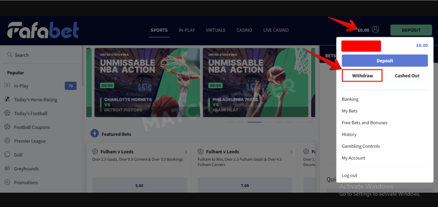Open LIVE CASINO tab
This screenshot has width=438, height=207.
276,30
